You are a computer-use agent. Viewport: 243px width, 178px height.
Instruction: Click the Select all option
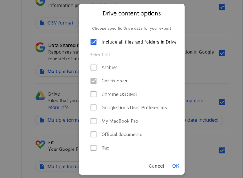pos(99,55)
